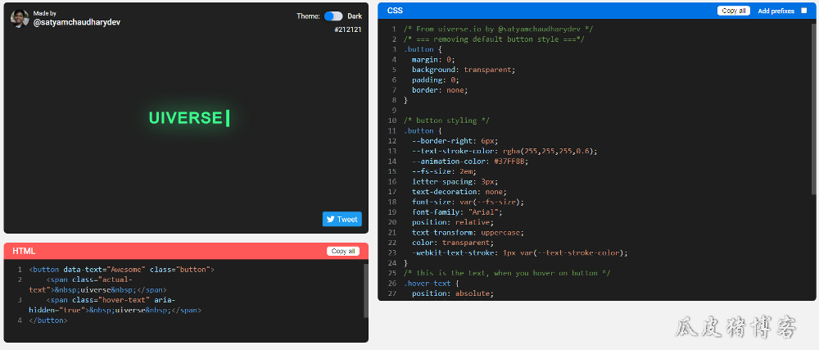Click the Twitter bird icon
Image resolution: width=819 pixels, height=350 pixels.
coord(331,220)
